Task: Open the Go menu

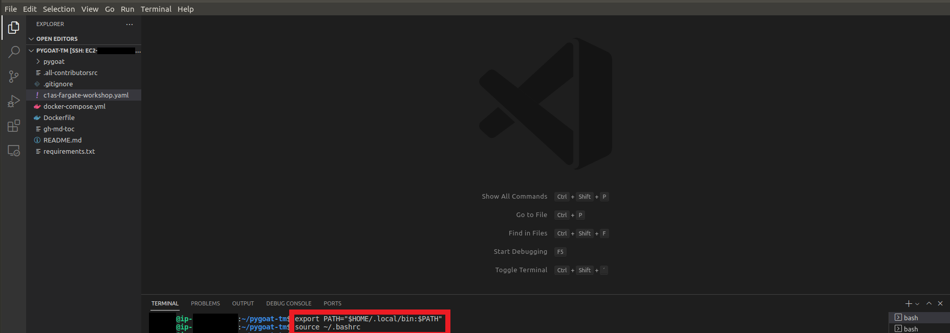Action: coord(110,9)
